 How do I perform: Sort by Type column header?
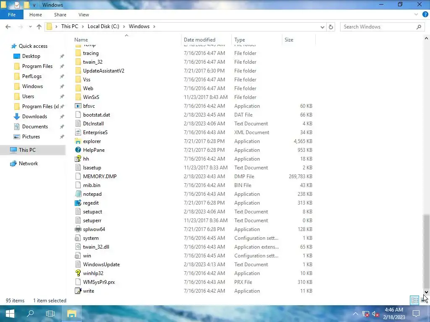[257, 40]
